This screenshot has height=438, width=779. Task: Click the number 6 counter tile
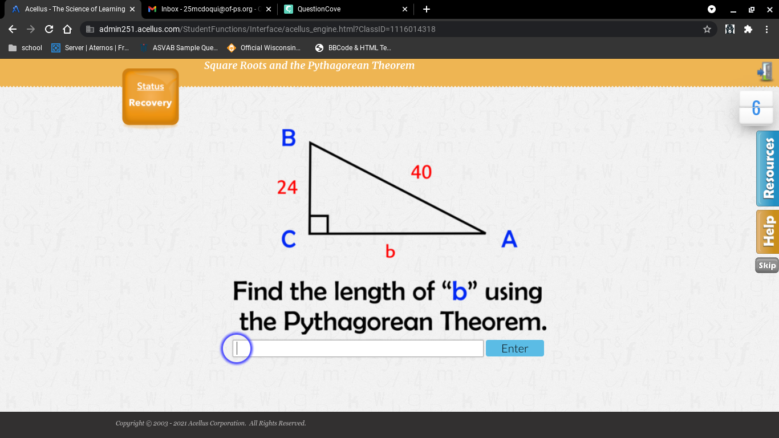pos(756,108)
